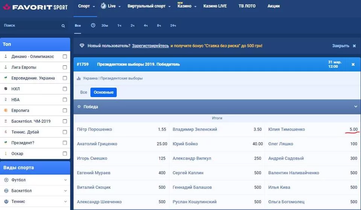
Task: Tick the Динамо - Олимпиакос checkbox
Action: tap(65, 57)
